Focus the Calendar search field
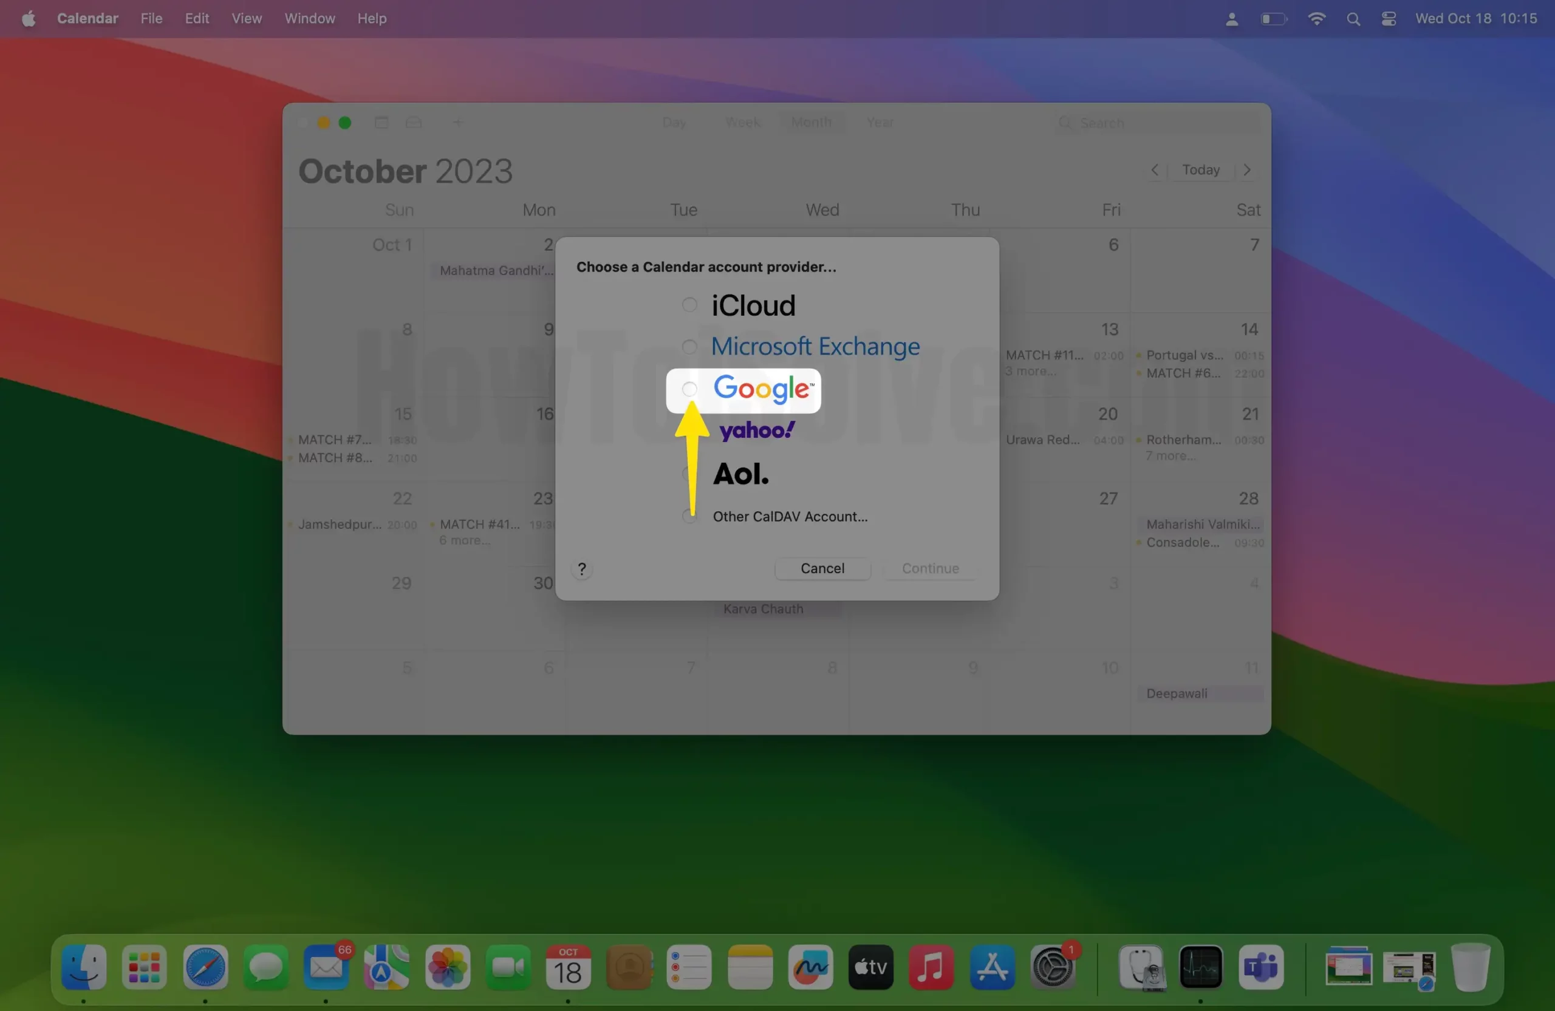 coord(1158,123)
